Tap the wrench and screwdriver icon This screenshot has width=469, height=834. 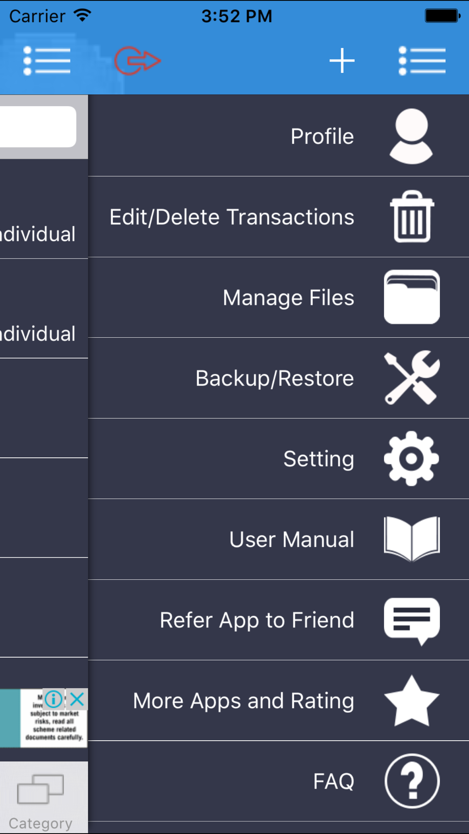pyautogui.click(x=412, y=378)
